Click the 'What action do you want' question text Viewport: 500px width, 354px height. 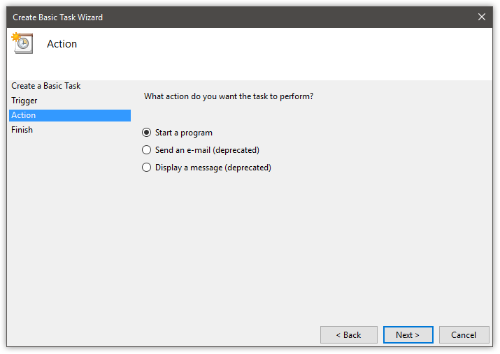pyautogui.click(x=229, y=96)
